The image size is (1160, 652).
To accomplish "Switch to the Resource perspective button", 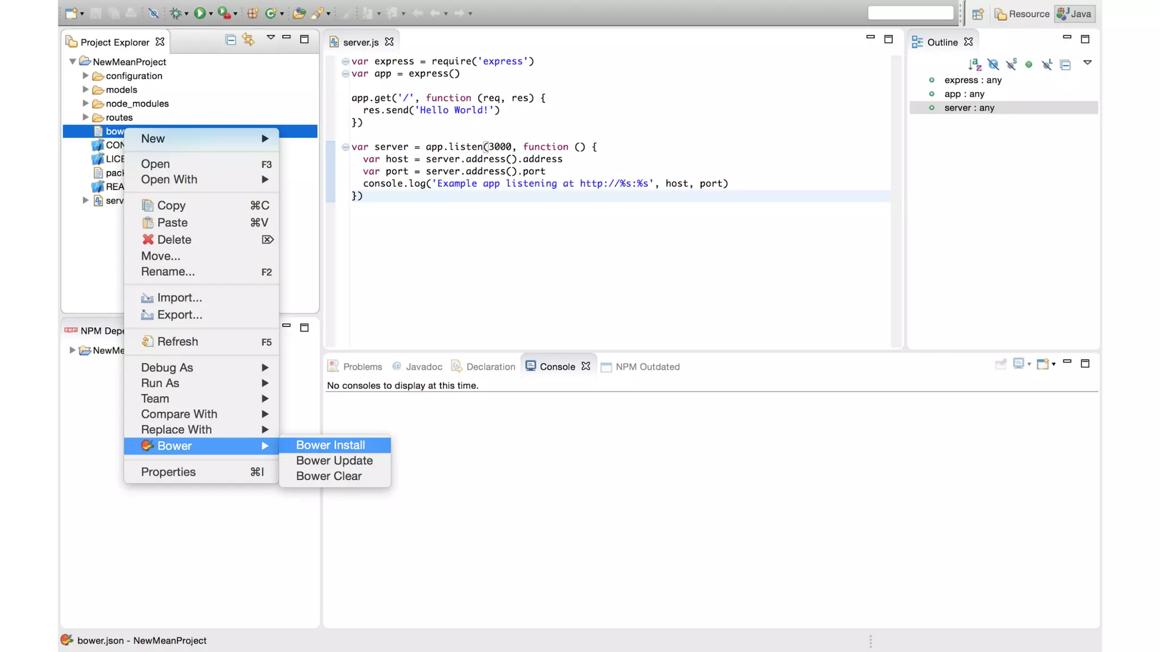I will 1022,14.
